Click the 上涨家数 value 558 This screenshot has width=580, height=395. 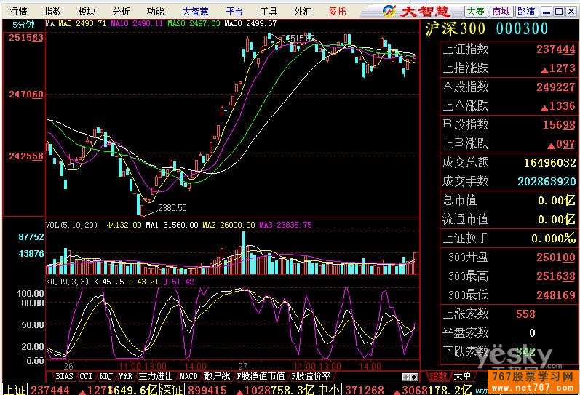click(525, 314)
